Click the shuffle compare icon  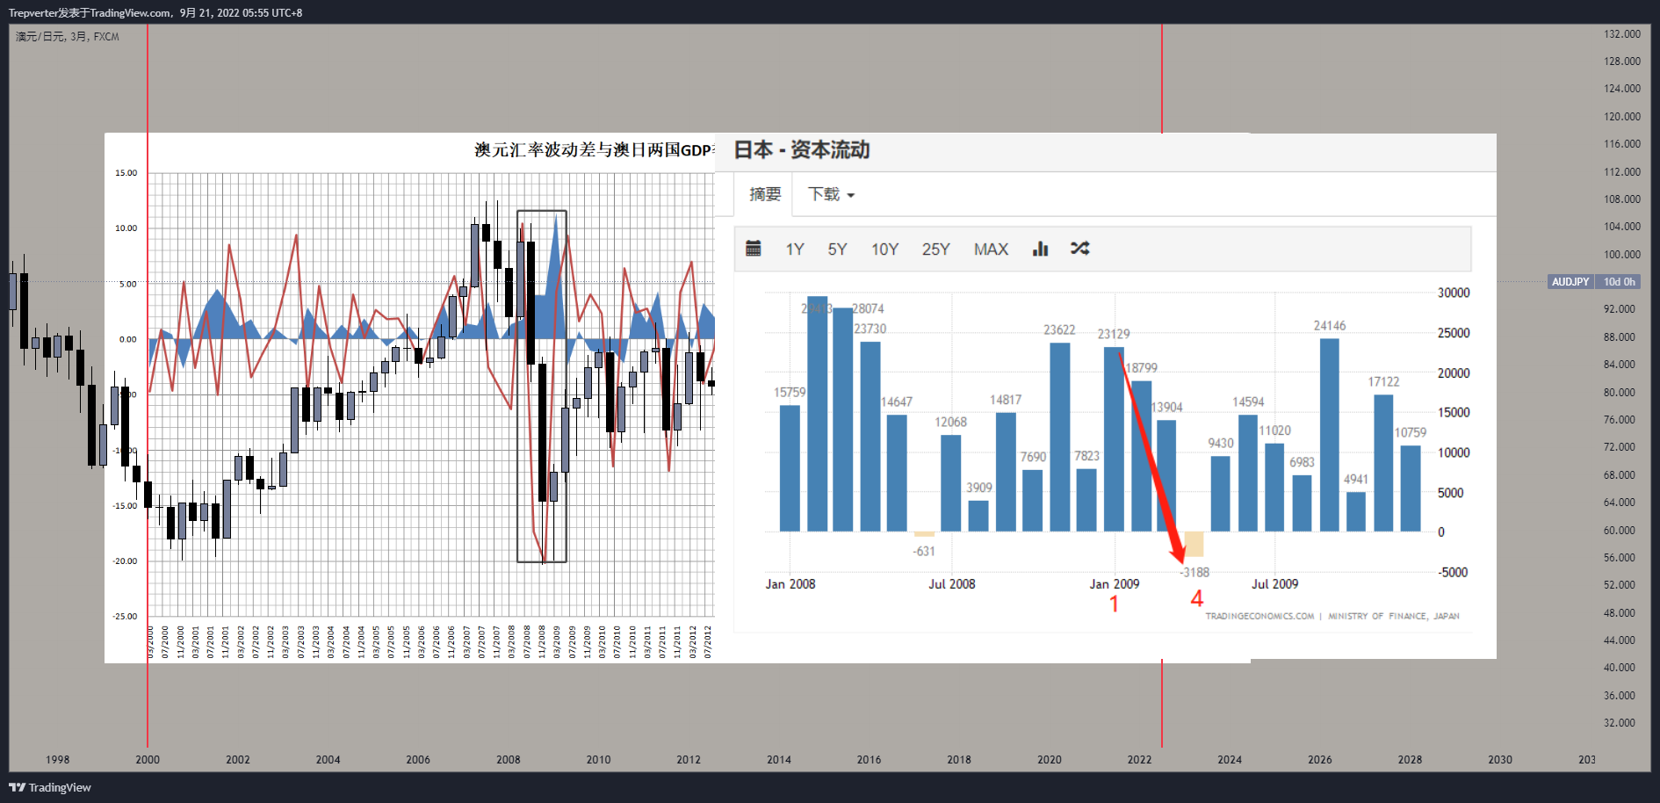coord(1080,249)
